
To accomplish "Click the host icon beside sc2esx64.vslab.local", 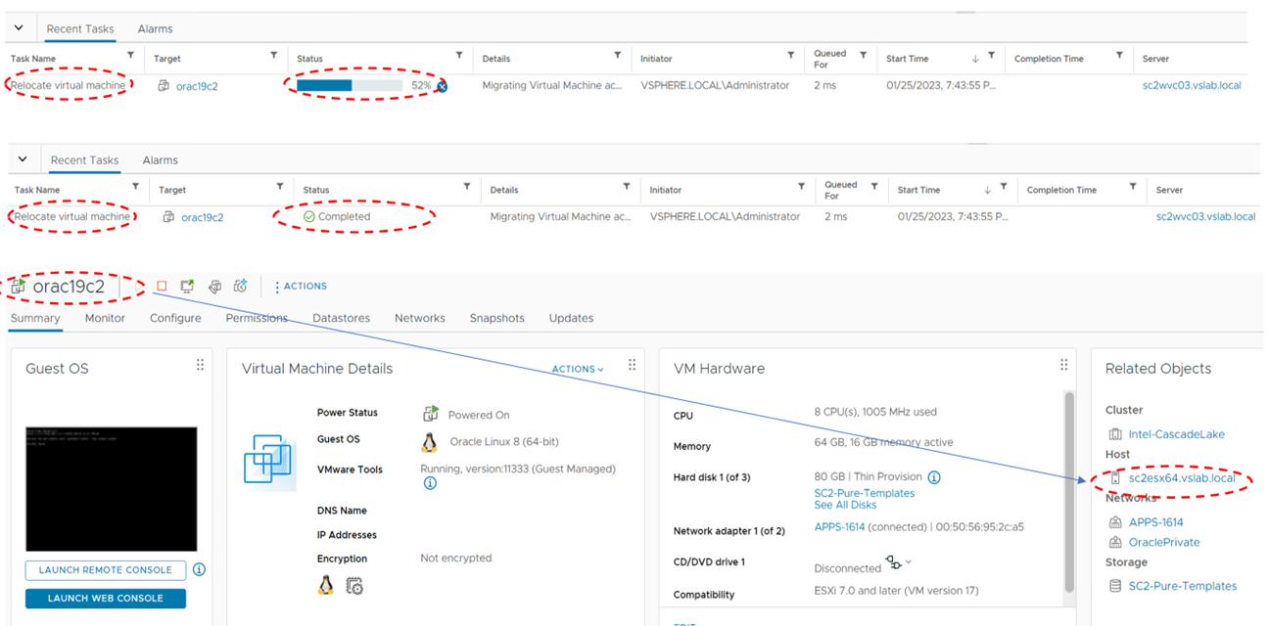I will pos(1115,478).
